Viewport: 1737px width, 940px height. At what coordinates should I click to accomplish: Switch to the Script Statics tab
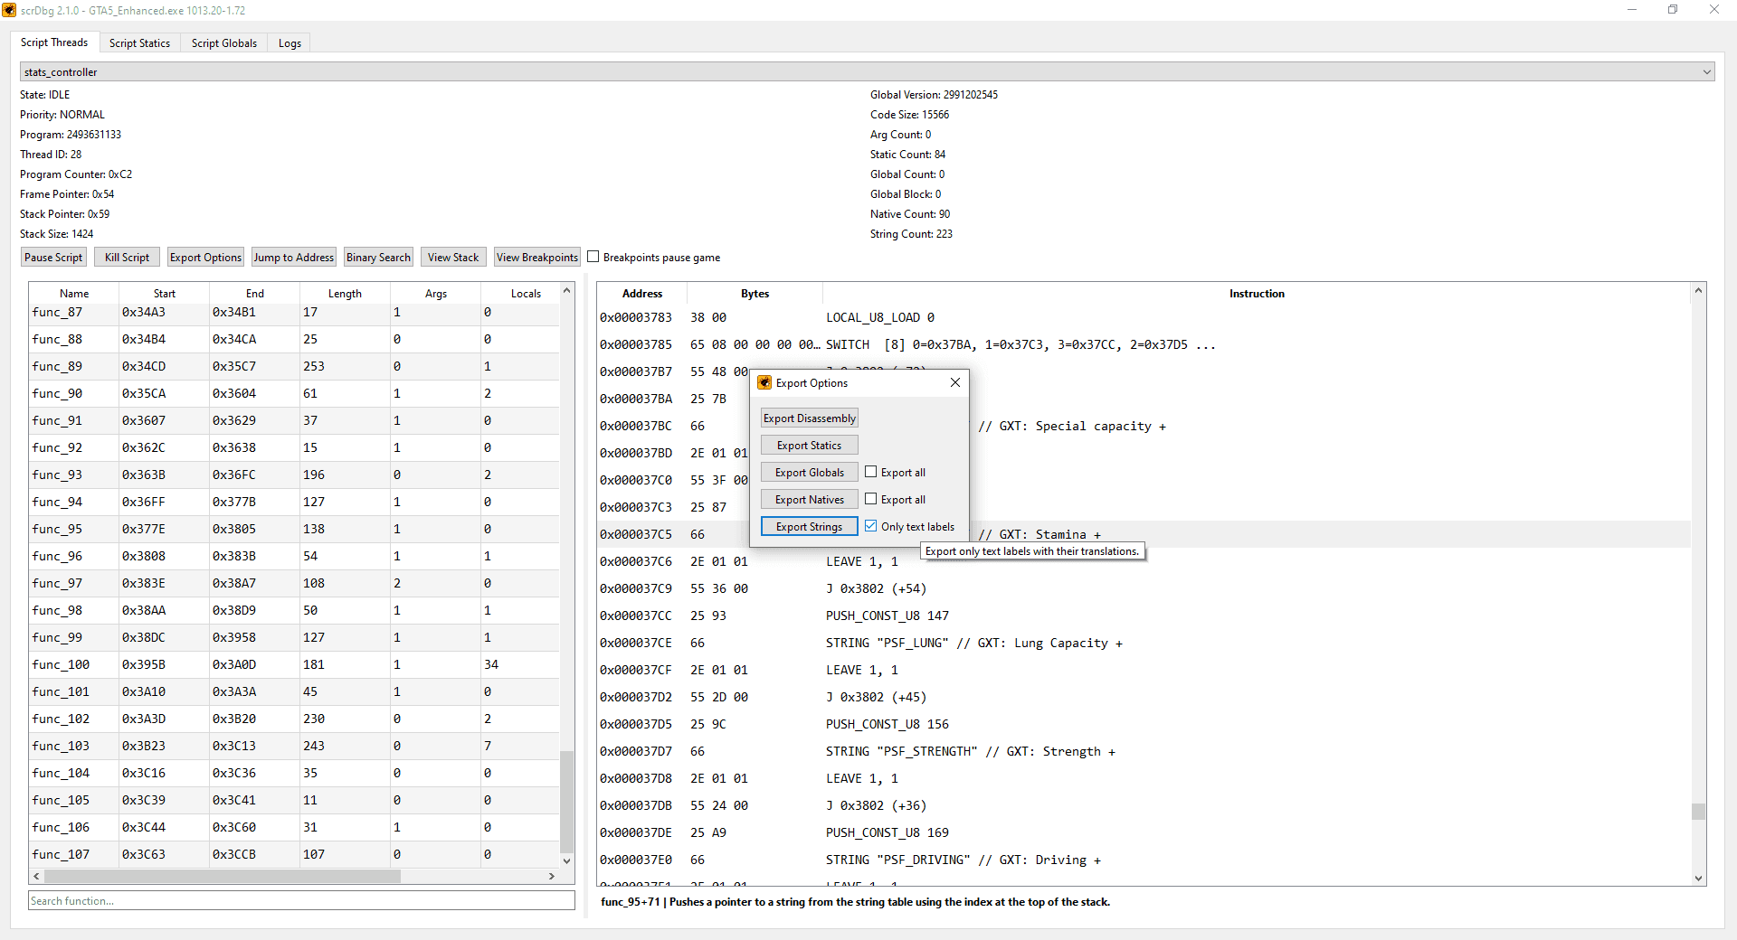(x=139, y=42)
